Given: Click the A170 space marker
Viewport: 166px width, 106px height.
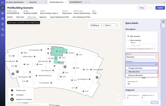Looking at the screenshot, I should point(16,66).
